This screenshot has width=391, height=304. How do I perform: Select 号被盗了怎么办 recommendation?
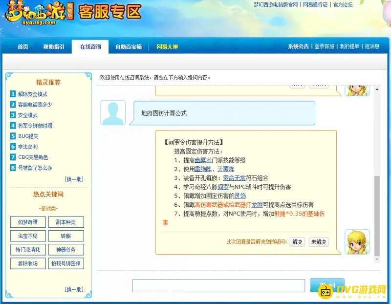[x=35, y=168]
